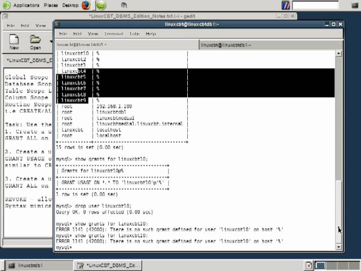Open the File menu in gedit window
361x271 pixels.
(x=11, y=25)
